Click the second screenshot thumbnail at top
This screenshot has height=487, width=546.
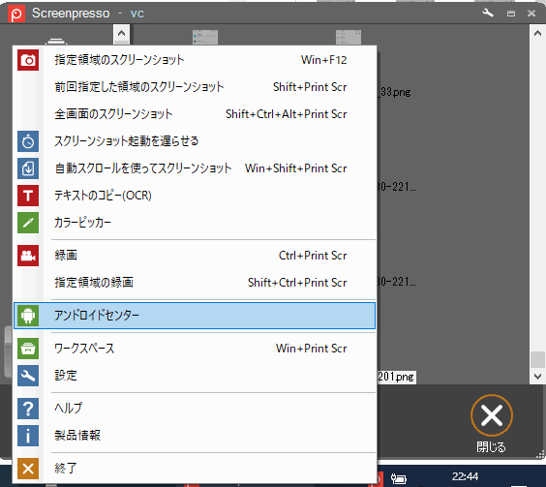(x=349, y=37)
